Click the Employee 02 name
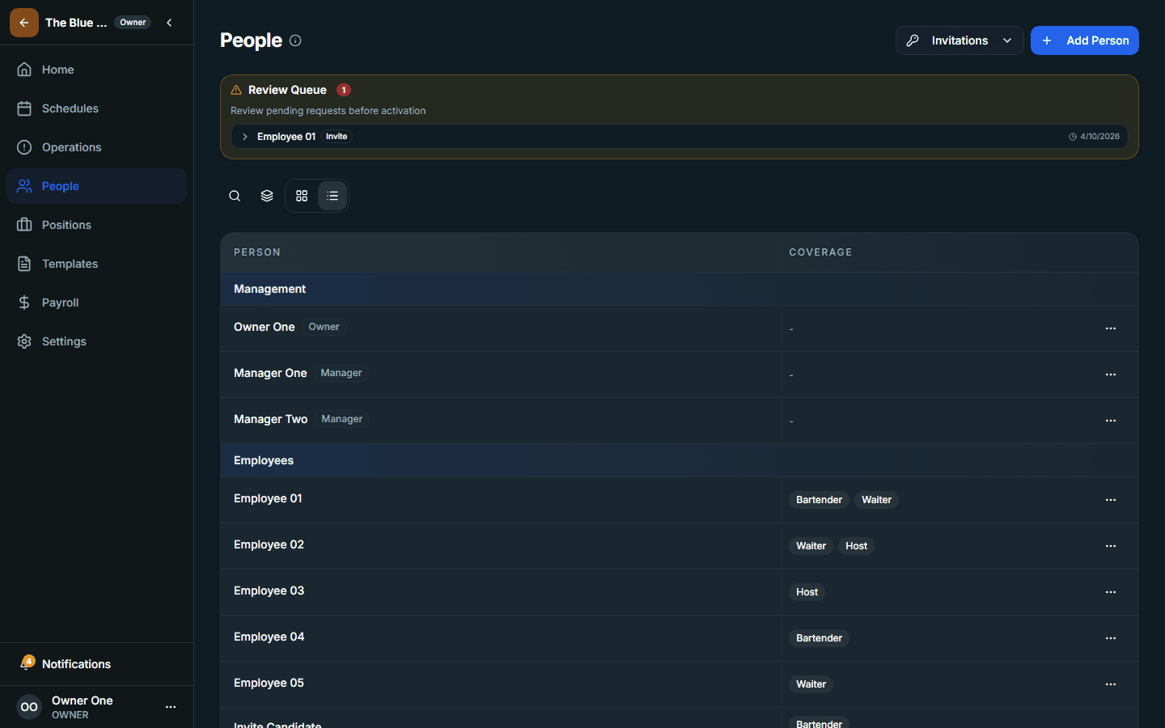This screenshot has height=728, width=1165. point(269,544)
